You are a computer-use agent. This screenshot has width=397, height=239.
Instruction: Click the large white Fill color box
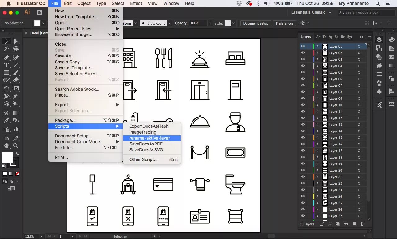coord(7,157)
